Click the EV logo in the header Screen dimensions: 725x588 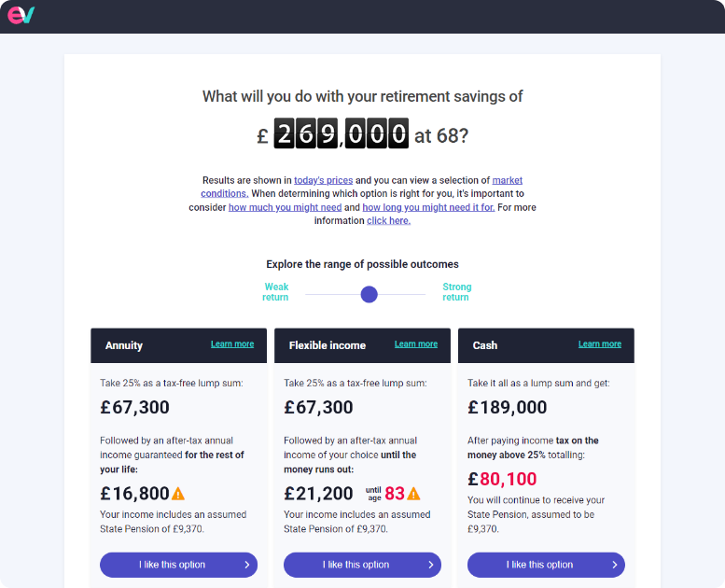(21, 15)
